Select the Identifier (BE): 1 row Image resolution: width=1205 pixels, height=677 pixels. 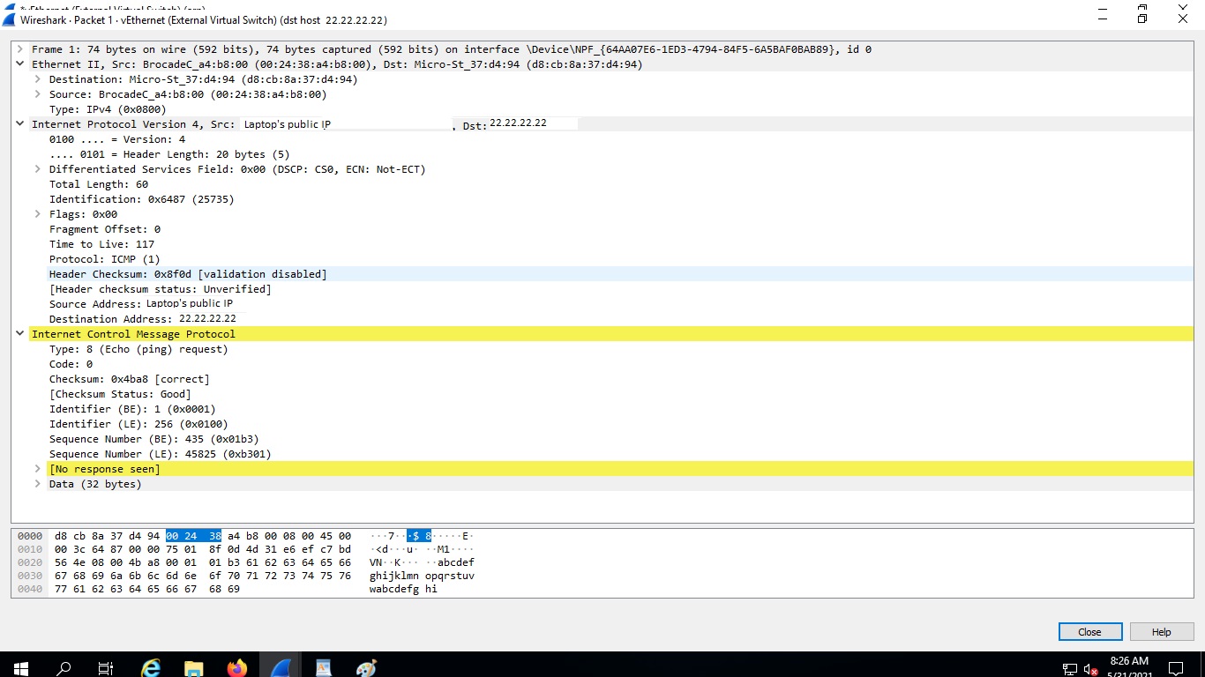pos(132,409)
